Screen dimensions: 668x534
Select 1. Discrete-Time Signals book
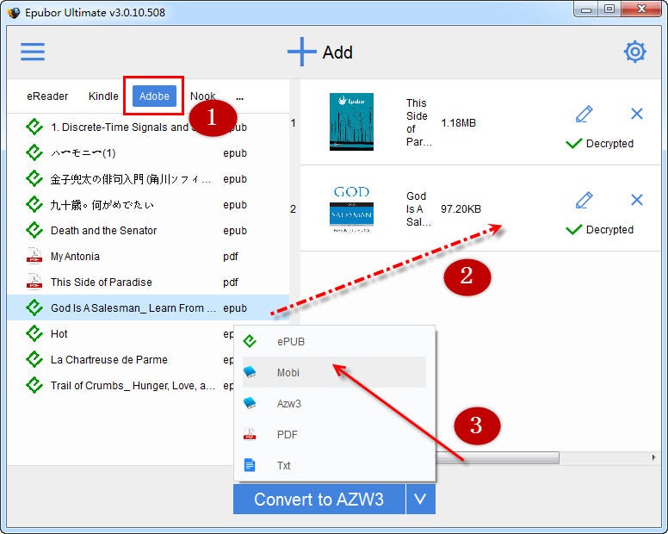(x=148, y=127)
